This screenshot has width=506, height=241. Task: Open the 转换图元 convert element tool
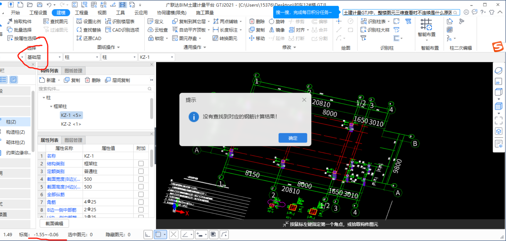pyautogui.click(x=225, y=38)
